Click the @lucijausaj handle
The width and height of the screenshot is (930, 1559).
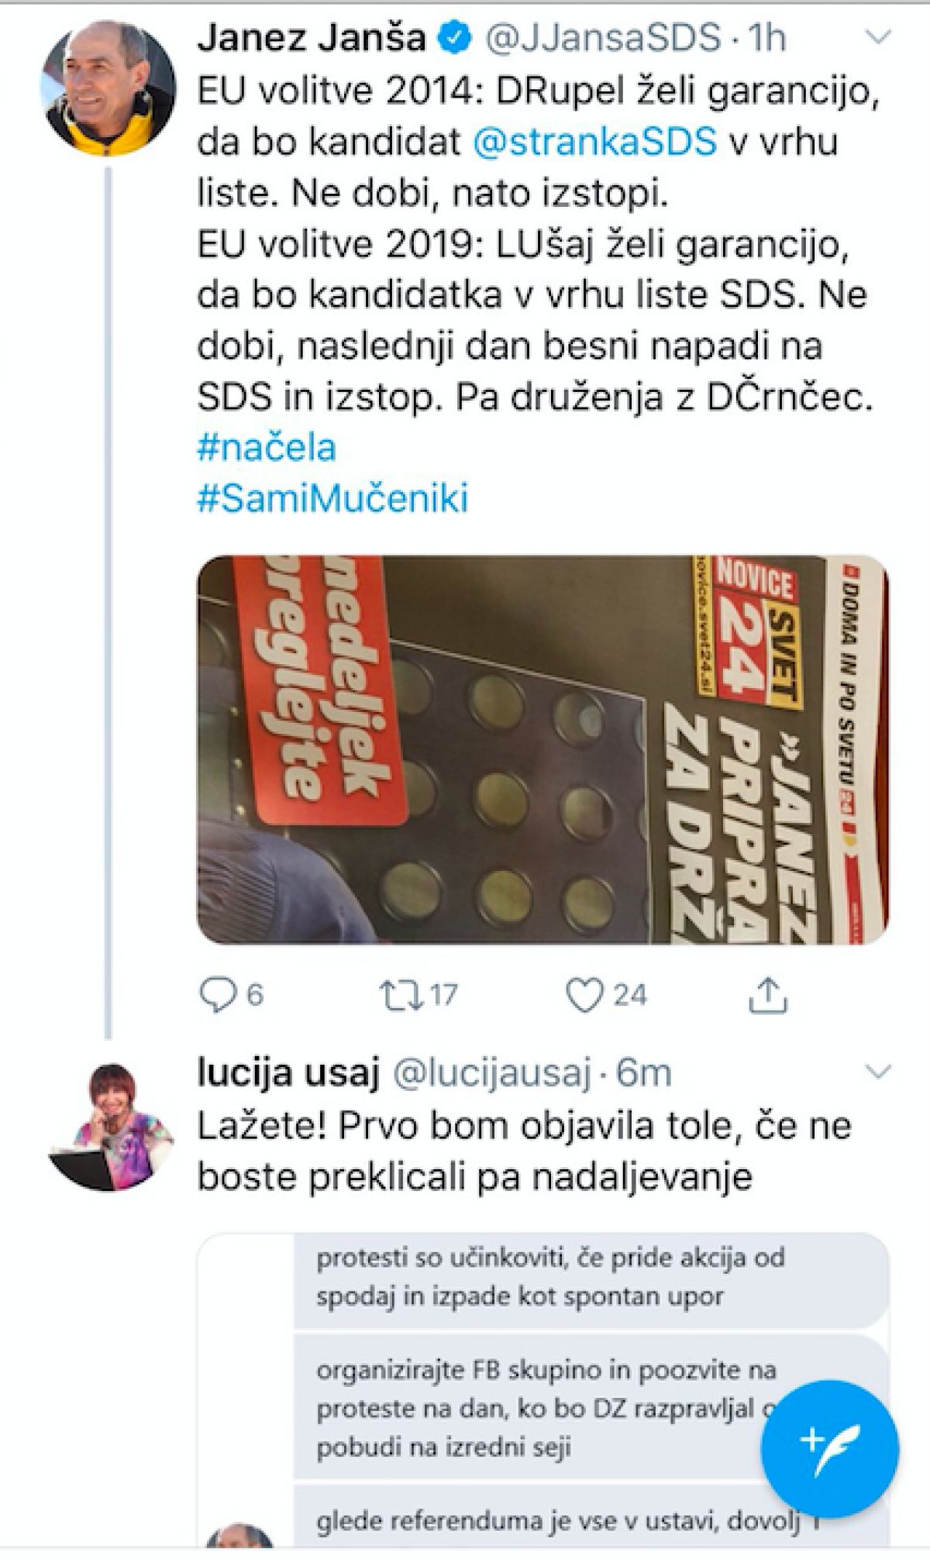tap(493, 1074)
